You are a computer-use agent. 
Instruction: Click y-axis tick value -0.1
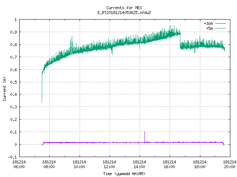12,157
